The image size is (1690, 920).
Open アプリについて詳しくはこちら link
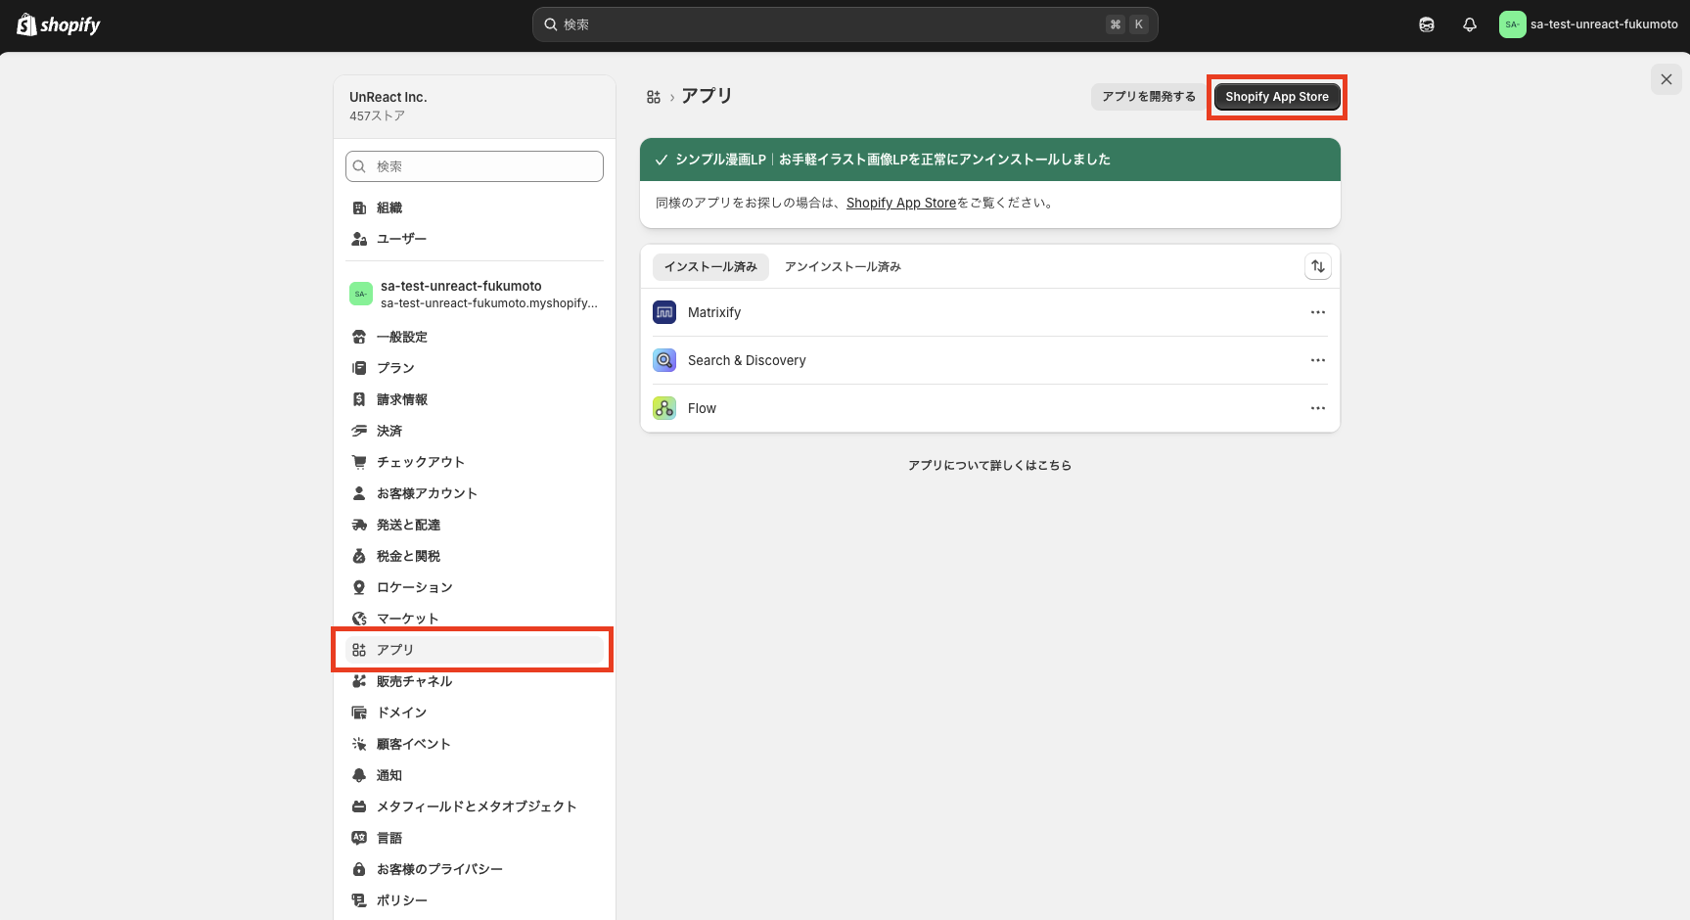coord(989,465)
